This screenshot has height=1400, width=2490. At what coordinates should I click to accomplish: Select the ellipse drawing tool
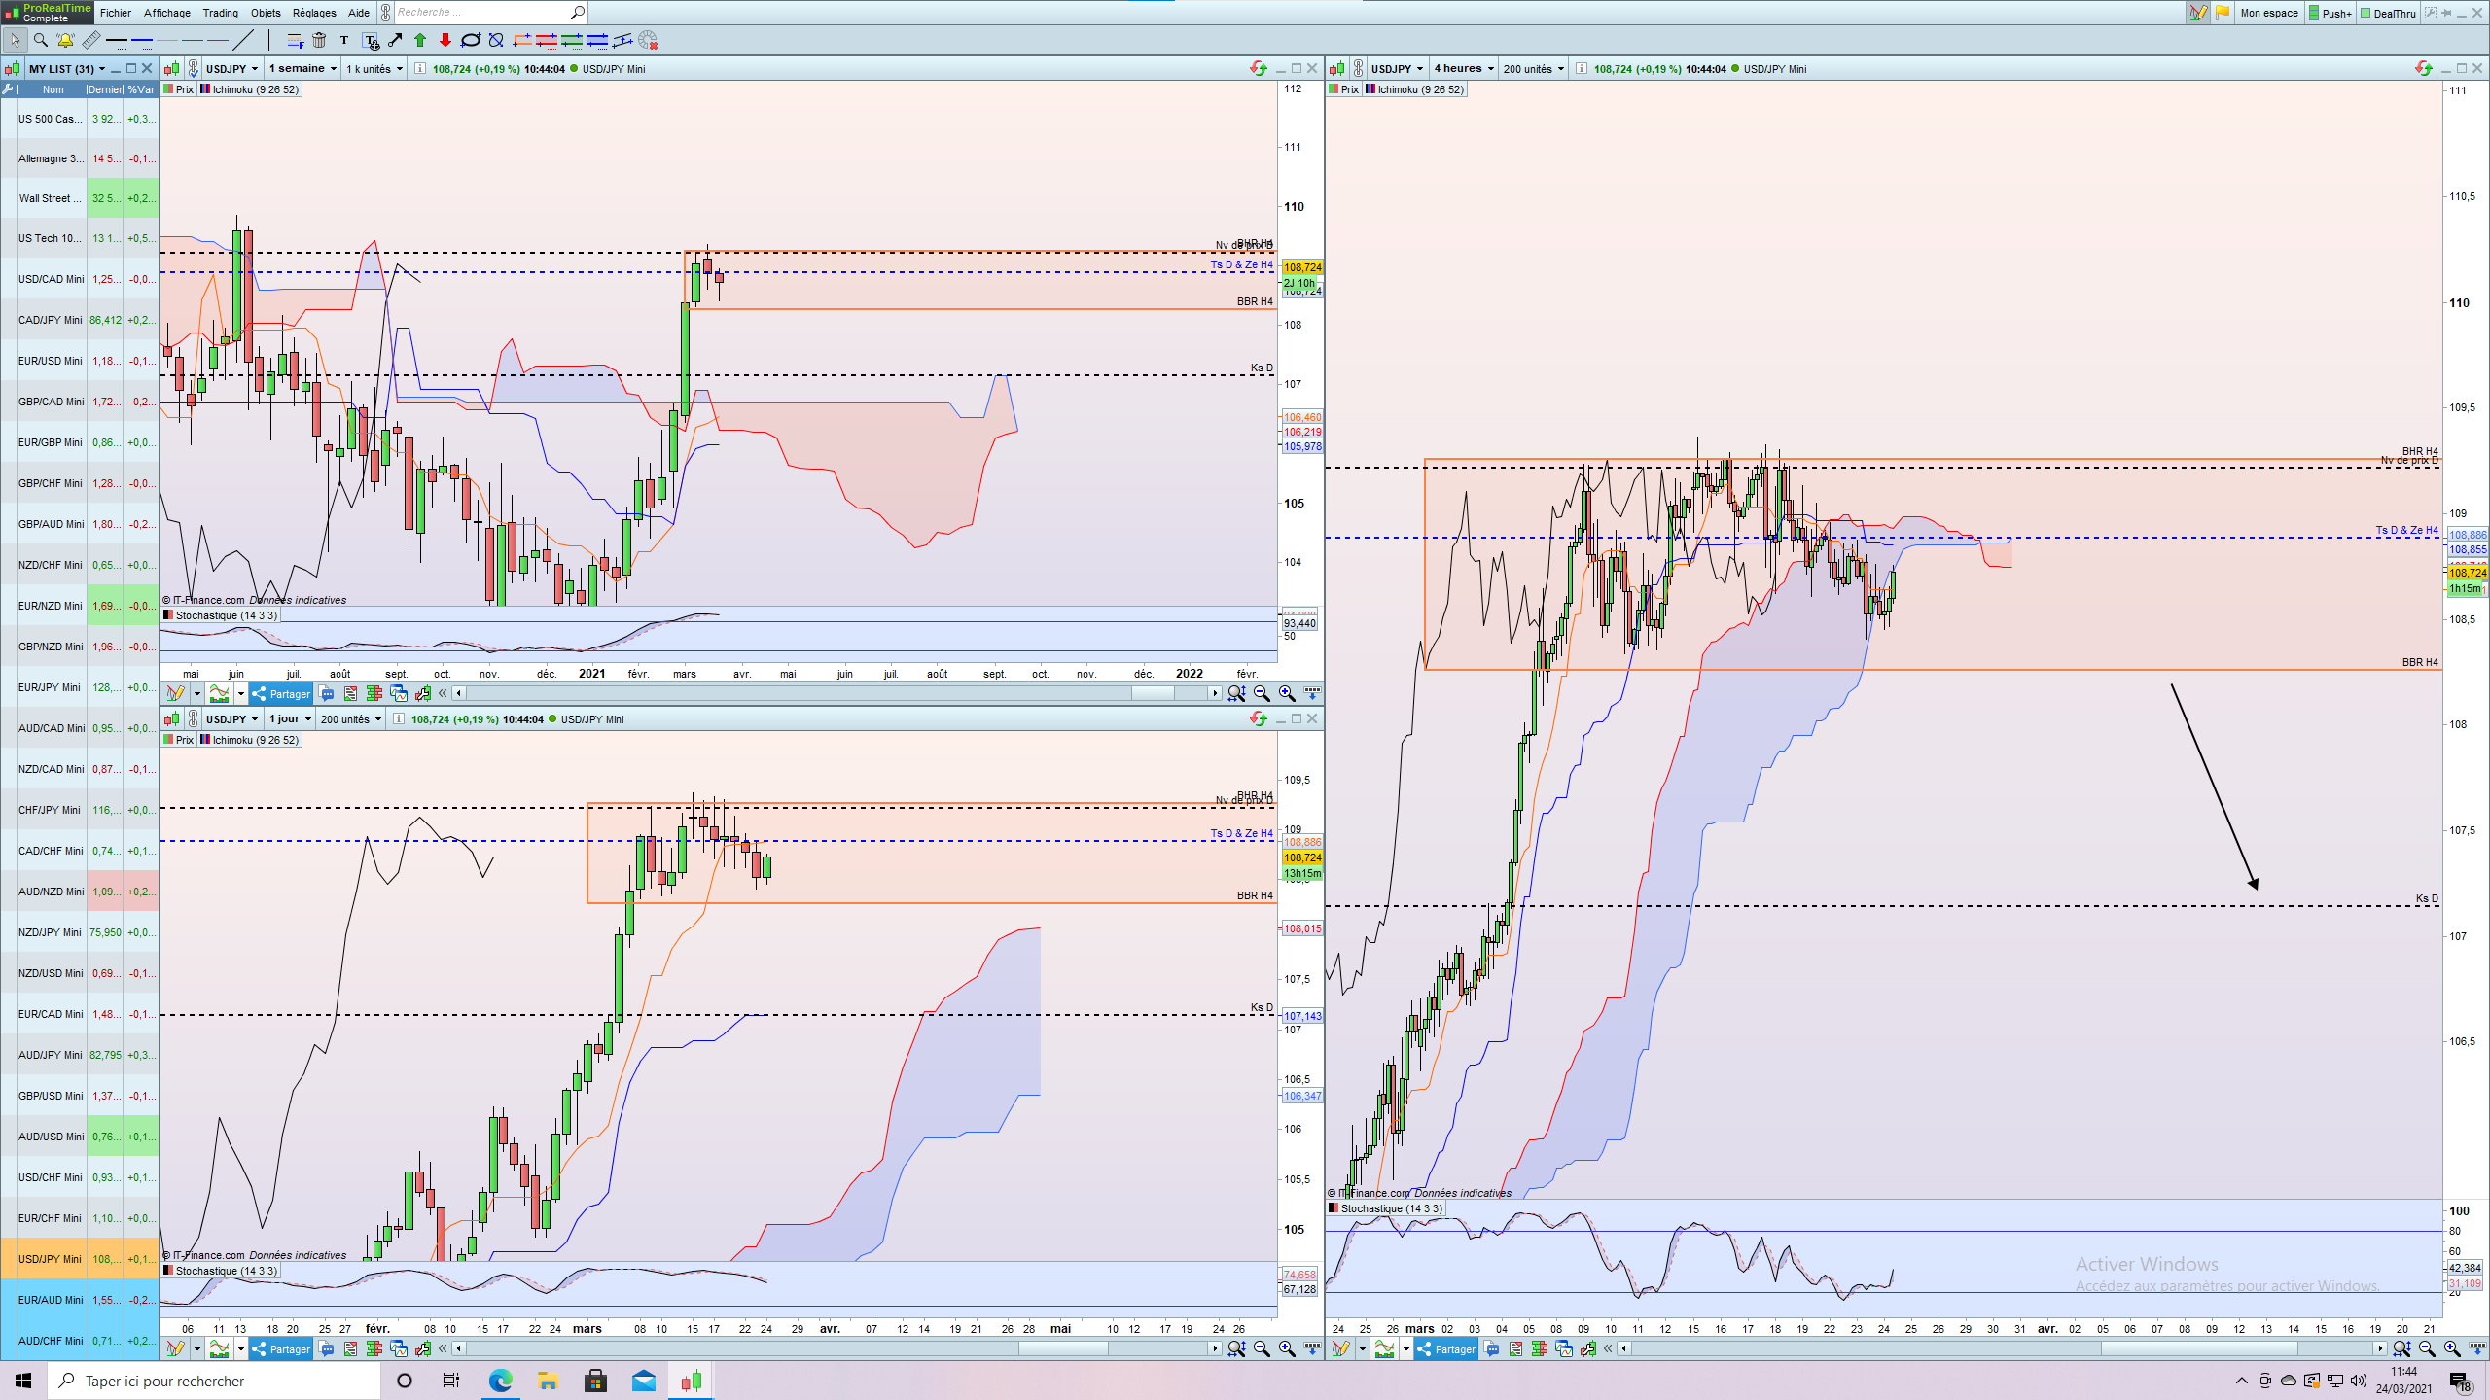coord(470,40)
